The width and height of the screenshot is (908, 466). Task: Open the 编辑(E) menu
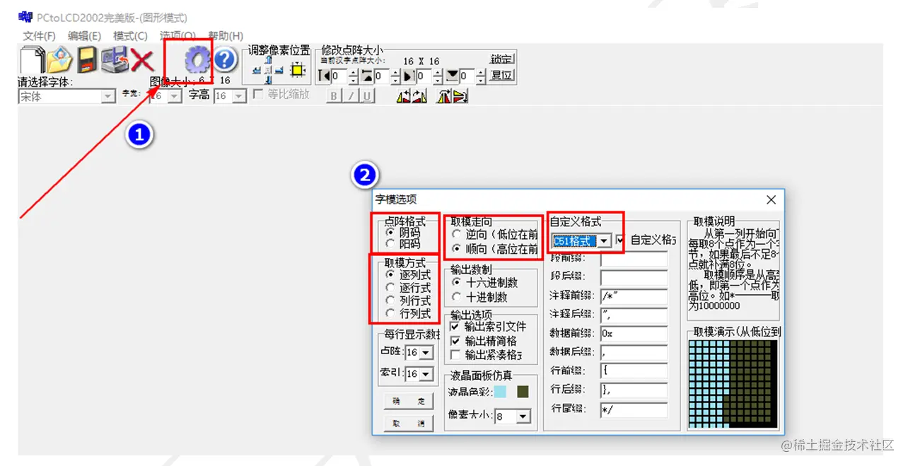(84, 35)
